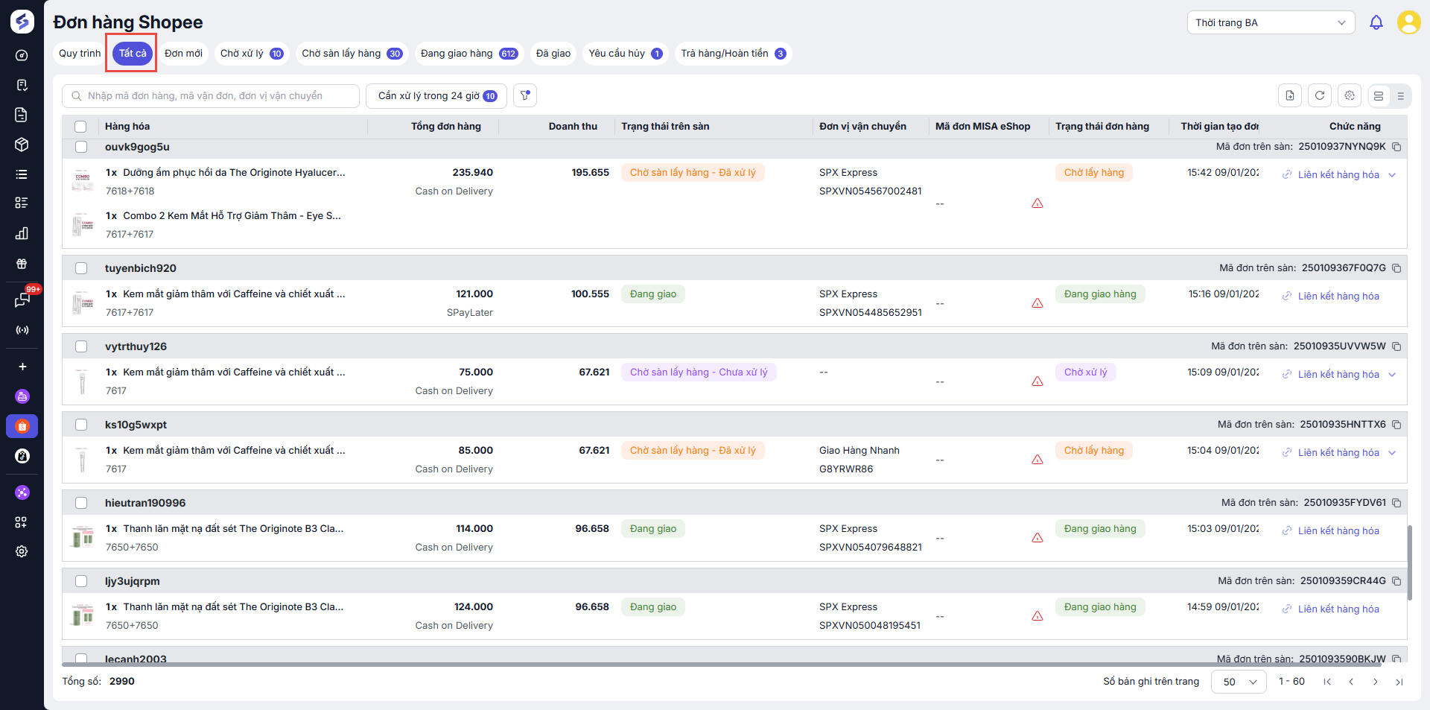Click the filter funnel icon
Image resolution: width=1430 pixels, height=710 pixels.
pyautogui.click(x=525, y=95)
